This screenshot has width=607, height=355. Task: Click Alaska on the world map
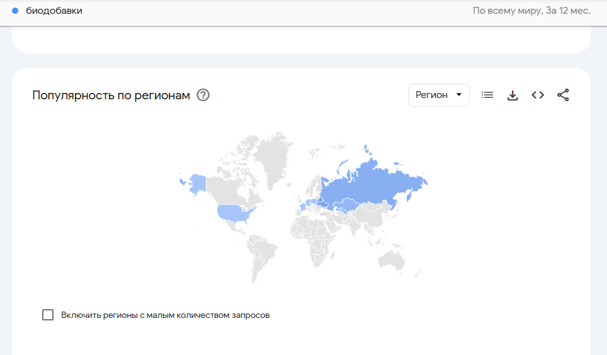point(196,183)
